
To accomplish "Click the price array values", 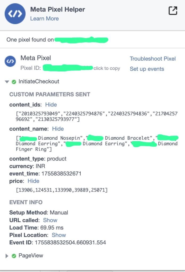I will (x=62, y=190).
